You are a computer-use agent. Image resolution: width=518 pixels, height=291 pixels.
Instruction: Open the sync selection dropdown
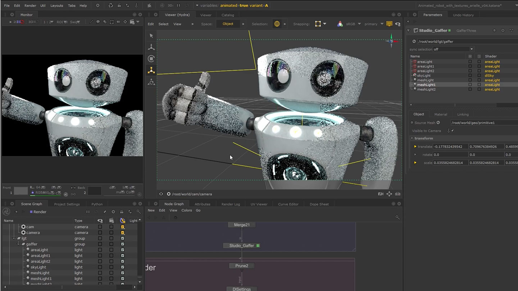click(x=453, y=49)
